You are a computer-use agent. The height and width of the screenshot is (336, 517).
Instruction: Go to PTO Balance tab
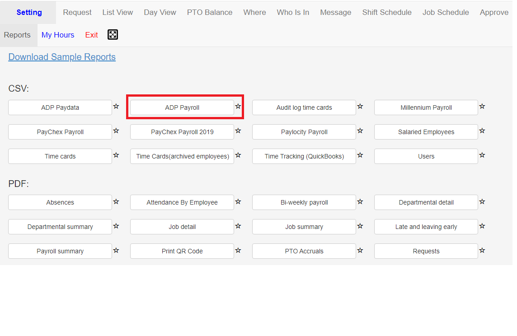pyautogui.click(x=210, y=13)
